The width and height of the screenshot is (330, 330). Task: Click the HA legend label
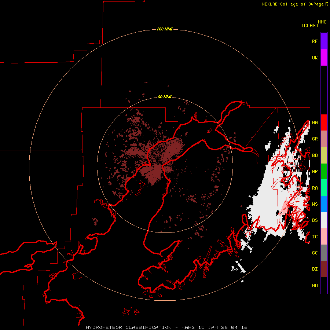315,122
